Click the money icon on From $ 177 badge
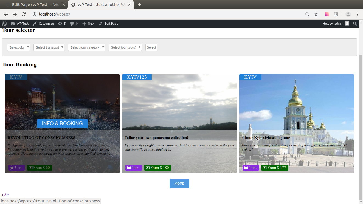This screenshot has height=204, width=363. [x=265, y=168]
